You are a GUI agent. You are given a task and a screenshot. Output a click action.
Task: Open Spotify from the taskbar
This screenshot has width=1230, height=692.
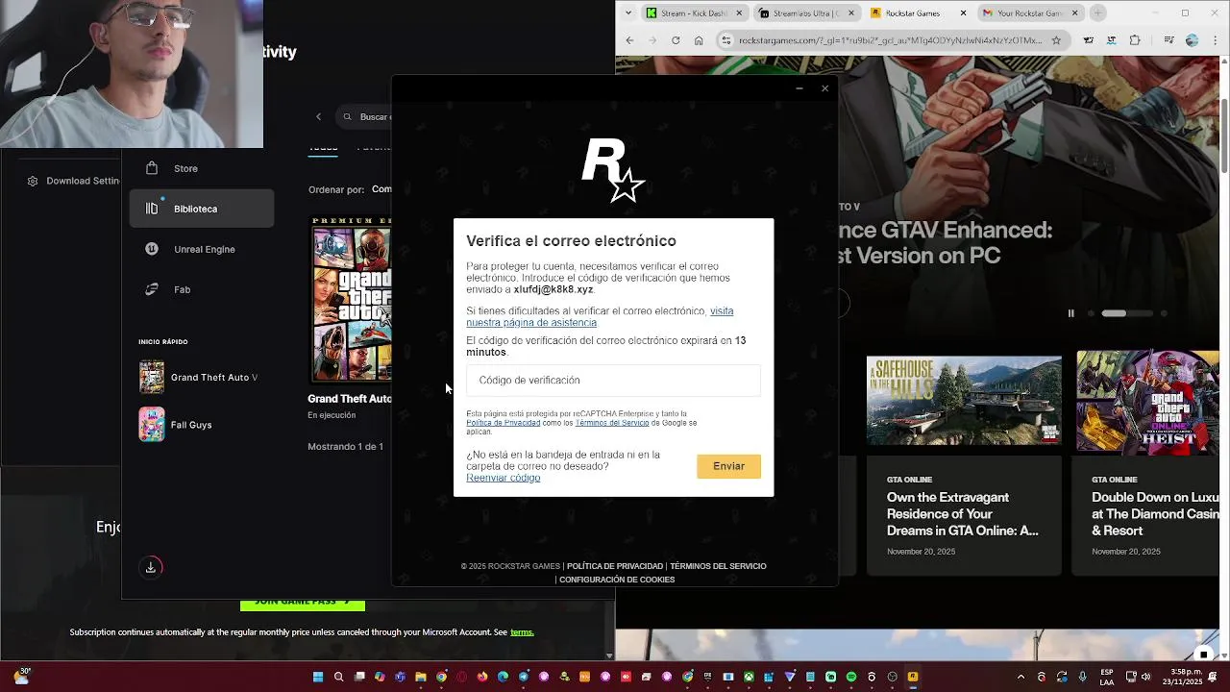[851, 677]
